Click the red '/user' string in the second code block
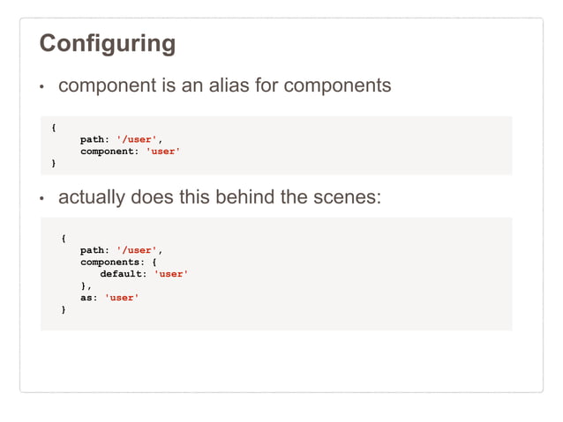Image resolution: width=563 pixels, height=422 pixels. [x=136, y=250]
